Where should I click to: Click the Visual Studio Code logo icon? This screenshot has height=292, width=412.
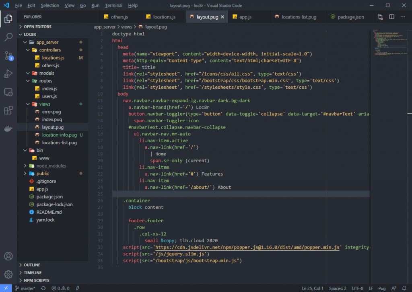point(6,5)
